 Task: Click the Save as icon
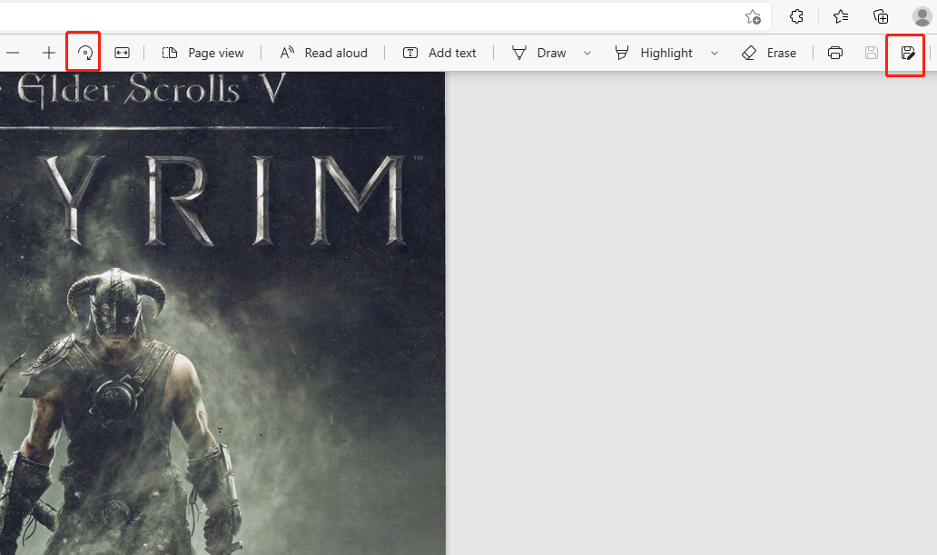908,53
